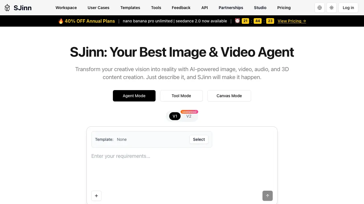
Task: Select Agent Mode
Action: click(x=134, y=96)
